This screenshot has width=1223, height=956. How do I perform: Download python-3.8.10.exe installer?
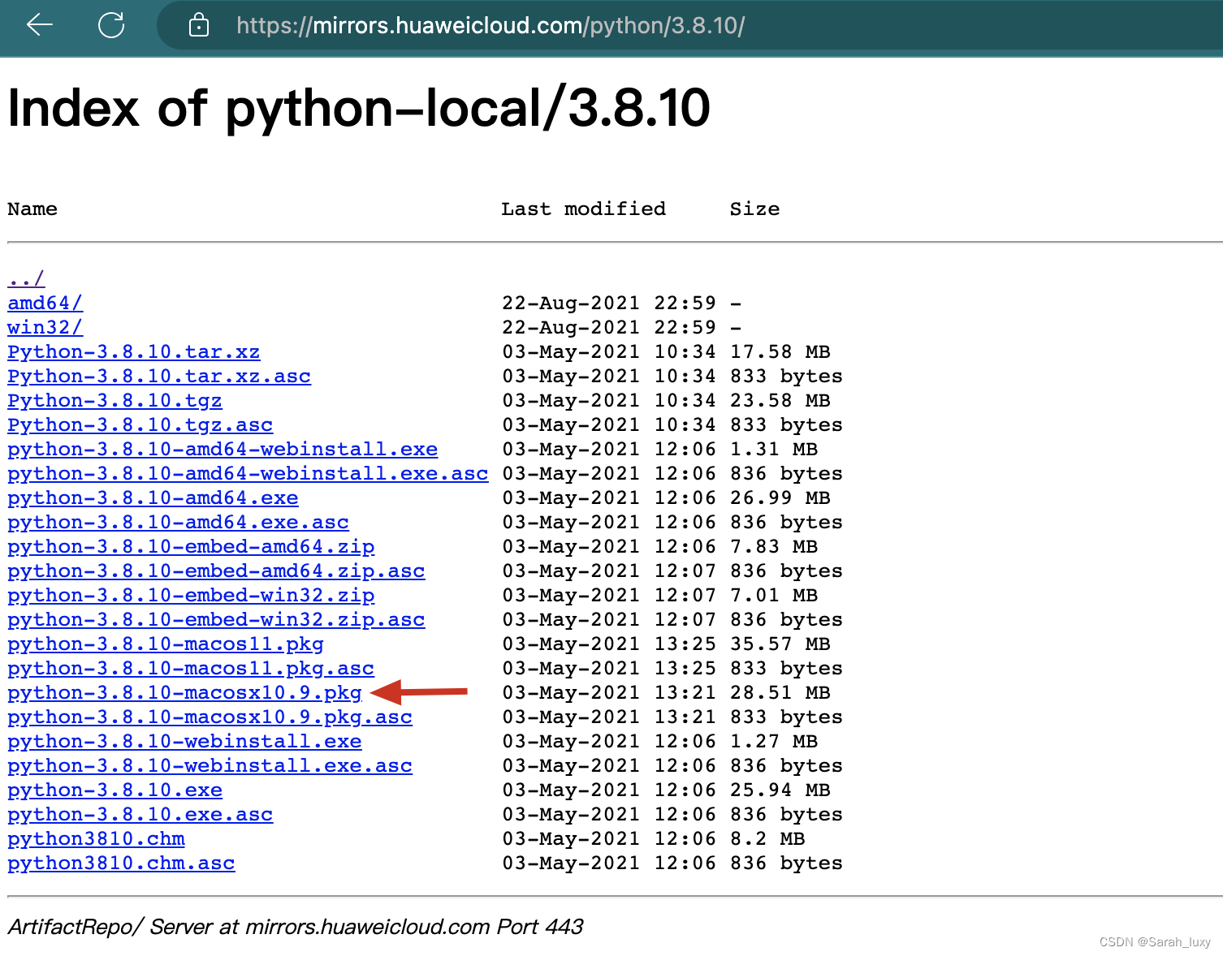115,790
